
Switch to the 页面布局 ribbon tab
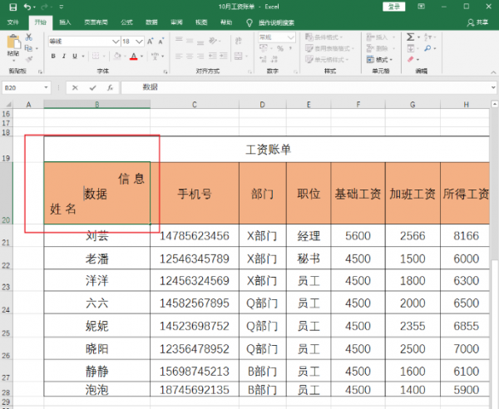(96, 22)
